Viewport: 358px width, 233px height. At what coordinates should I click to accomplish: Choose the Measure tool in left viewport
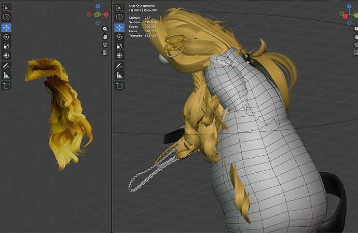tap(6, 75)
